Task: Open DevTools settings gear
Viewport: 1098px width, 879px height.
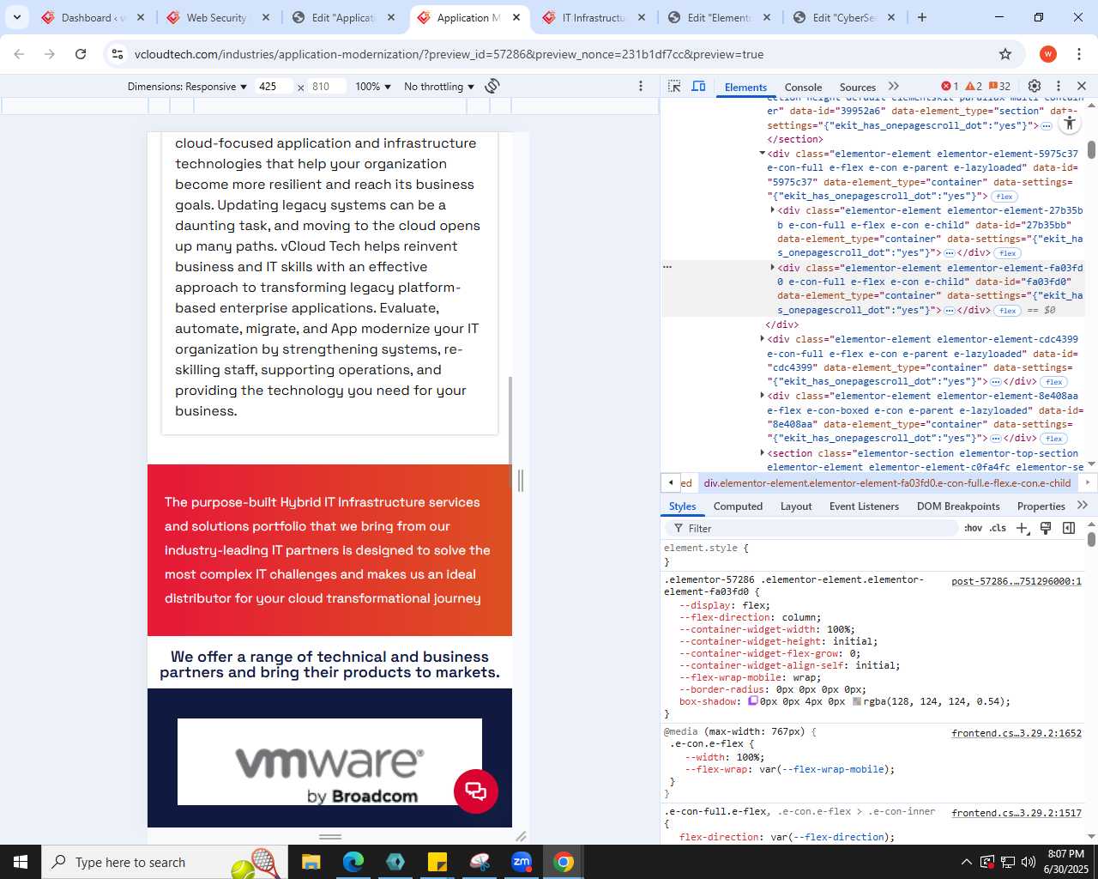Action: point(1035,86)
